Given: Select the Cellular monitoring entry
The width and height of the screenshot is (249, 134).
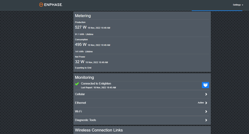Looking at the screenshot, I should point(80,94).
